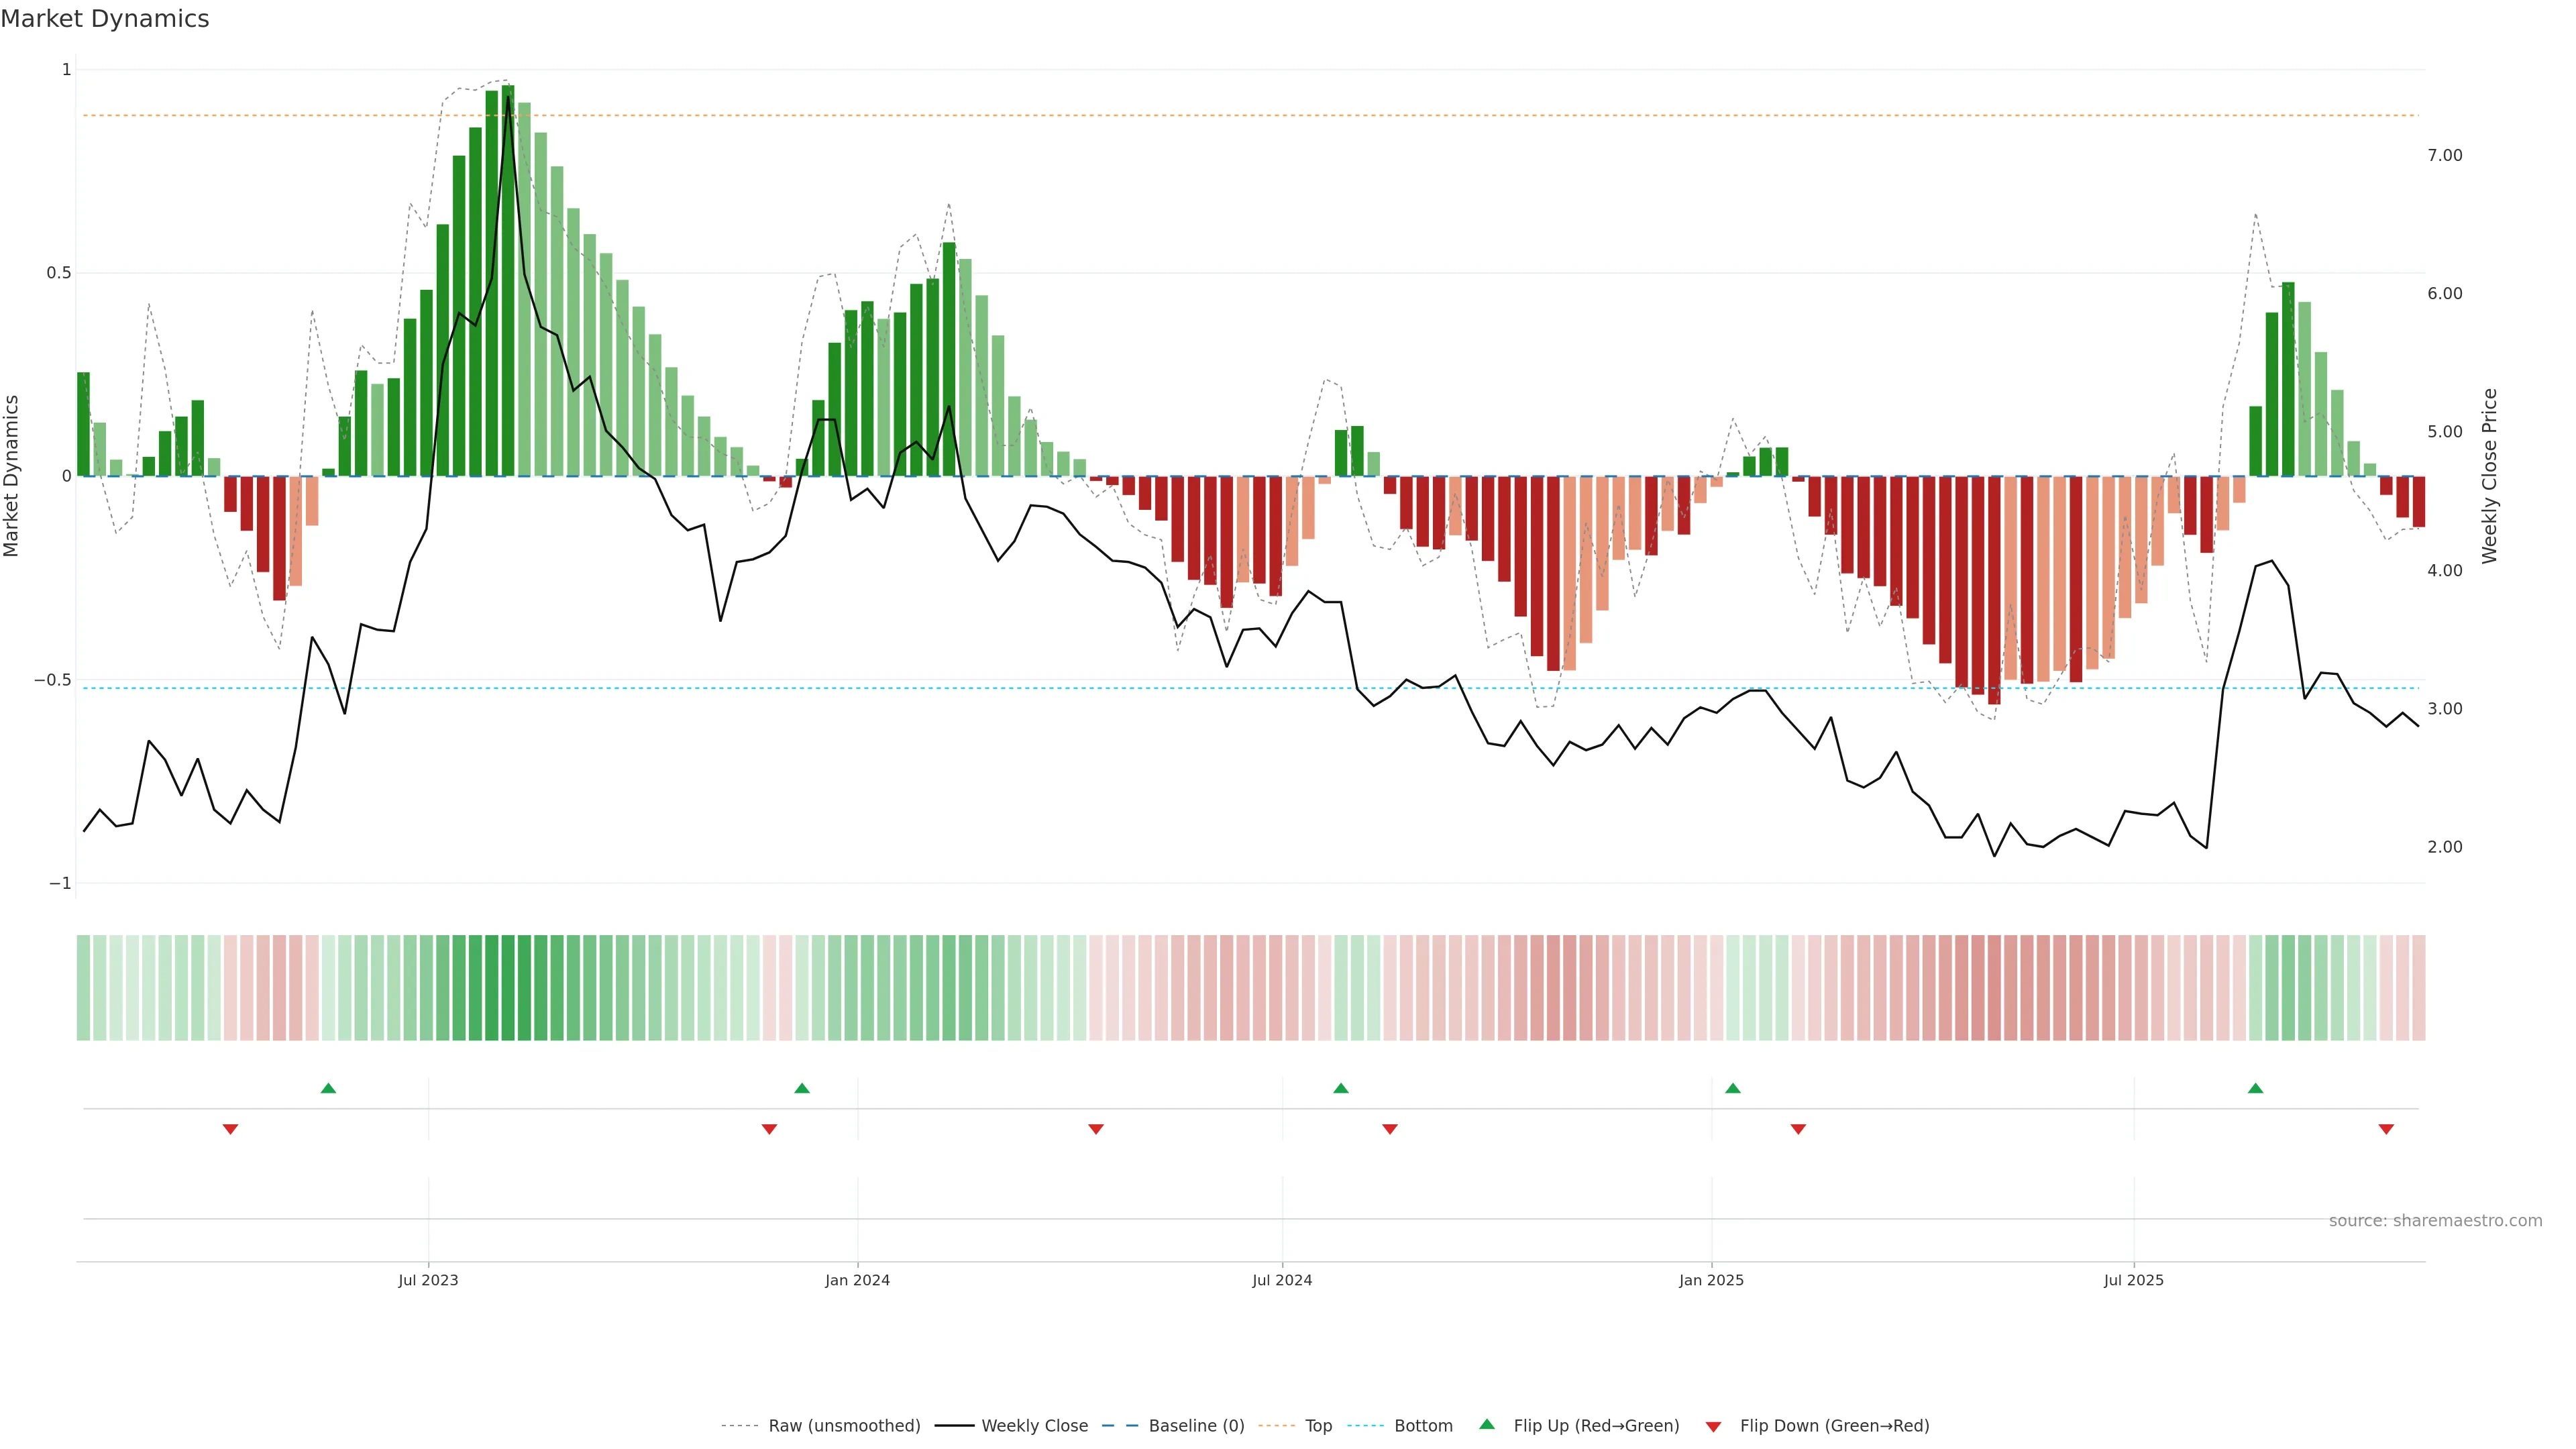
Task: Click the rightmost red Flip Down triangle marker
Action: click(2386, 1129)
